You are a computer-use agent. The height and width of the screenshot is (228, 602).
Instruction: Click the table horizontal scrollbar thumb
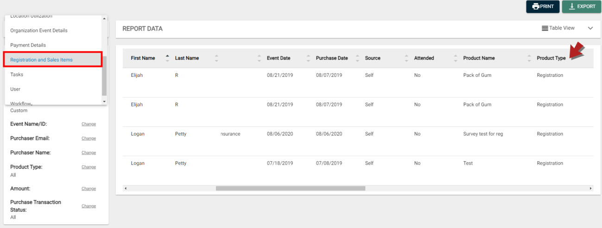click(291, 188)
